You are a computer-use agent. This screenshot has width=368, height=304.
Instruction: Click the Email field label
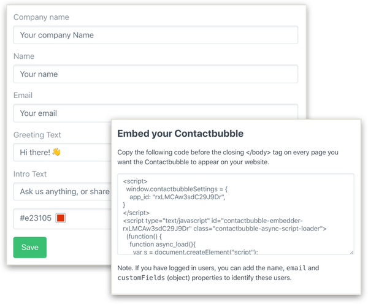pos(23,95)
